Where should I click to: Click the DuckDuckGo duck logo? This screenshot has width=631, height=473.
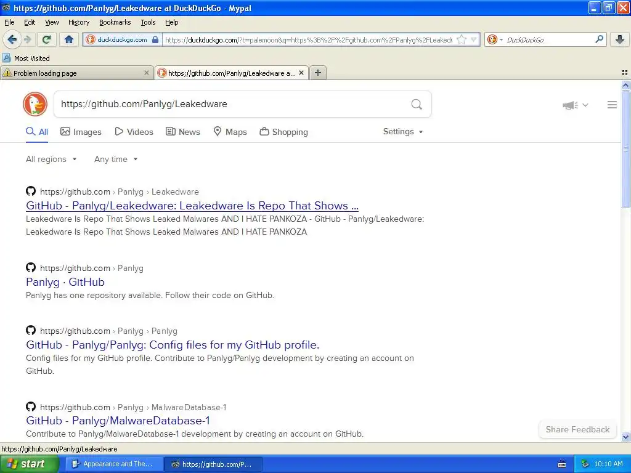(x=35, y=104)
